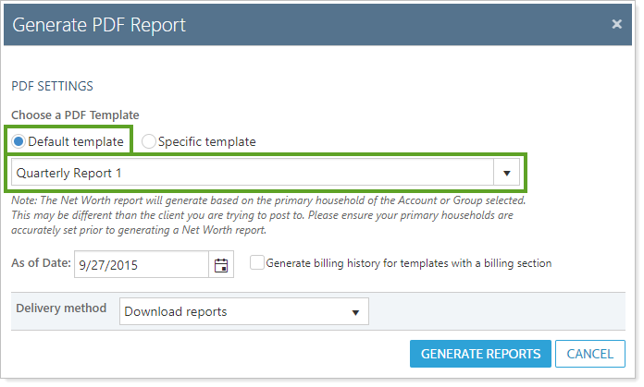Click the billing history checkbox label text
Viewport: 644px width, 387px height.
click(x=408, y=263)
